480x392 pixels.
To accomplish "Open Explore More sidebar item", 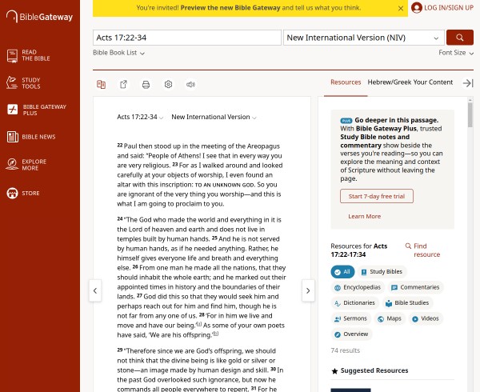I will [26, 165].
